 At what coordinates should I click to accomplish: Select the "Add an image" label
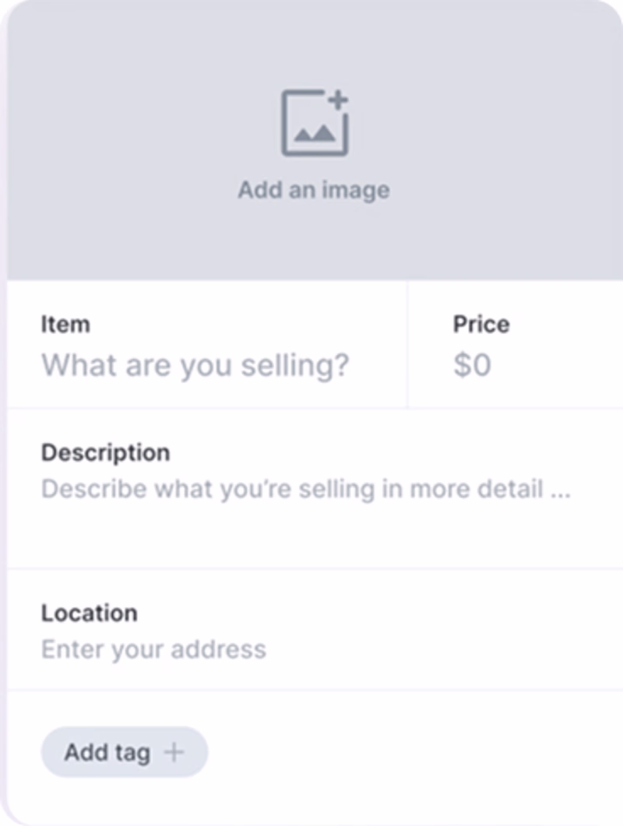[314, 190]
